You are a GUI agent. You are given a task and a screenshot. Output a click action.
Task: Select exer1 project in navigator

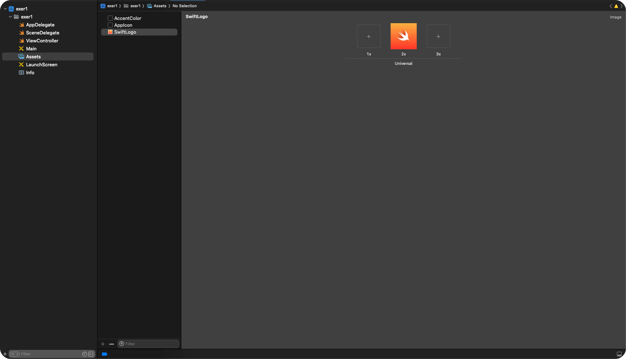tap(21, 9)
